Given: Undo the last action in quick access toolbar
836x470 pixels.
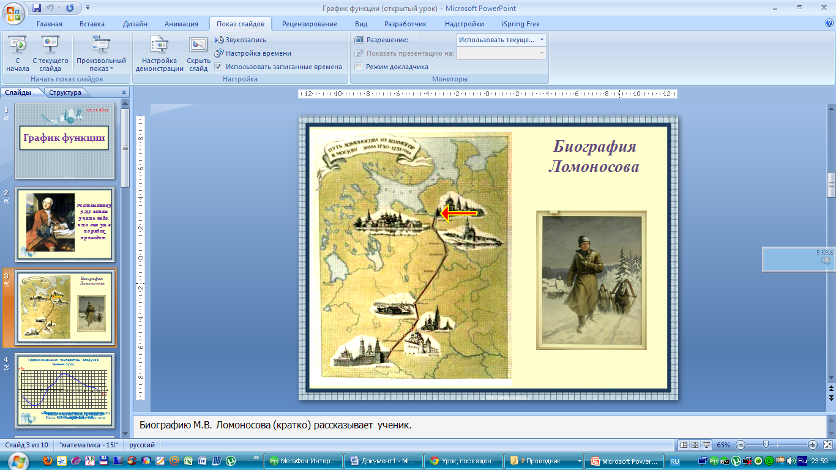Looking at the screenshot, I should coord(51,8).
